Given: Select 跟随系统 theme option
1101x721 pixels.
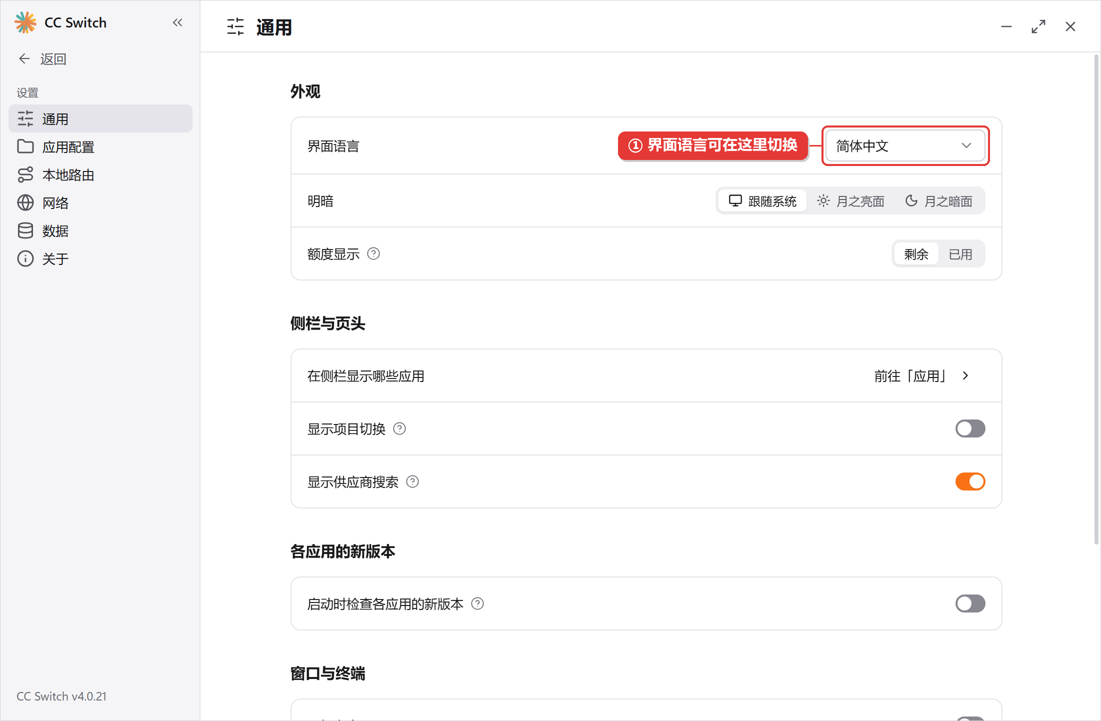Looking at the screenshot, I should coord(762,201).
